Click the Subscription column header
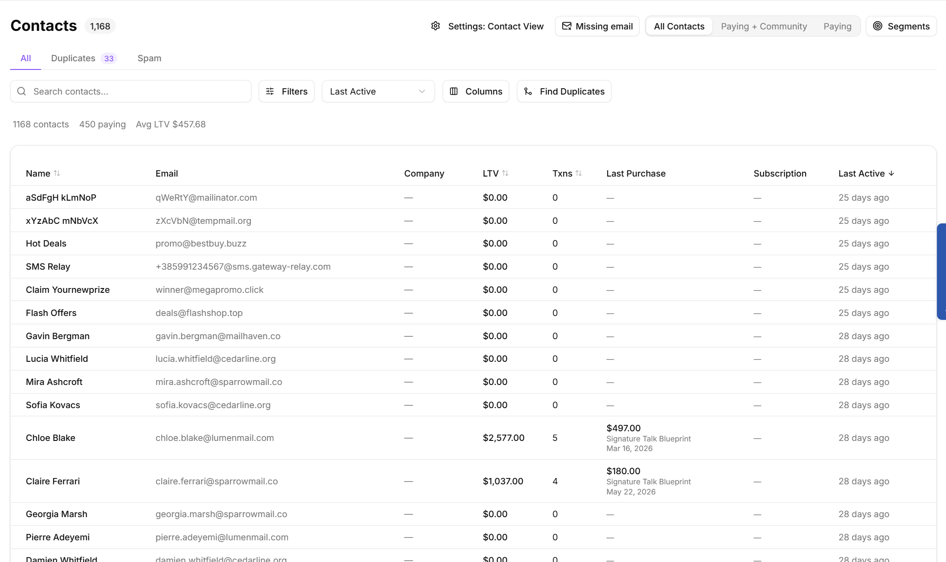The height and width of the screenshot is (562, 946). [779, 173]
